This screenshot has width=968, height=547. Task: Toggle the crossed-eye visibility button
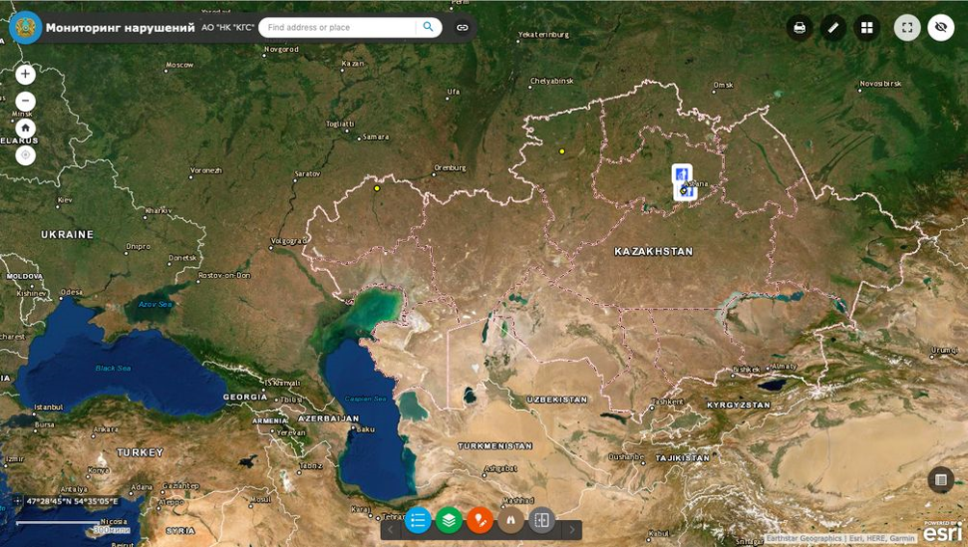pyautogui.click(x=941, y=28)
